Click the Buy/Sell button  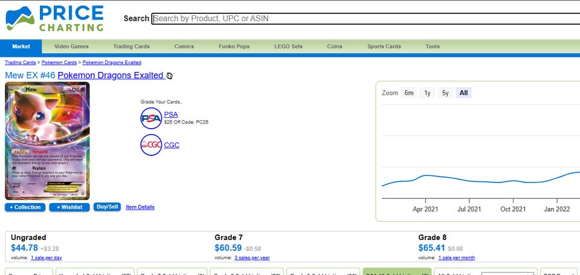pyautogui.click(x=108, y=207)
